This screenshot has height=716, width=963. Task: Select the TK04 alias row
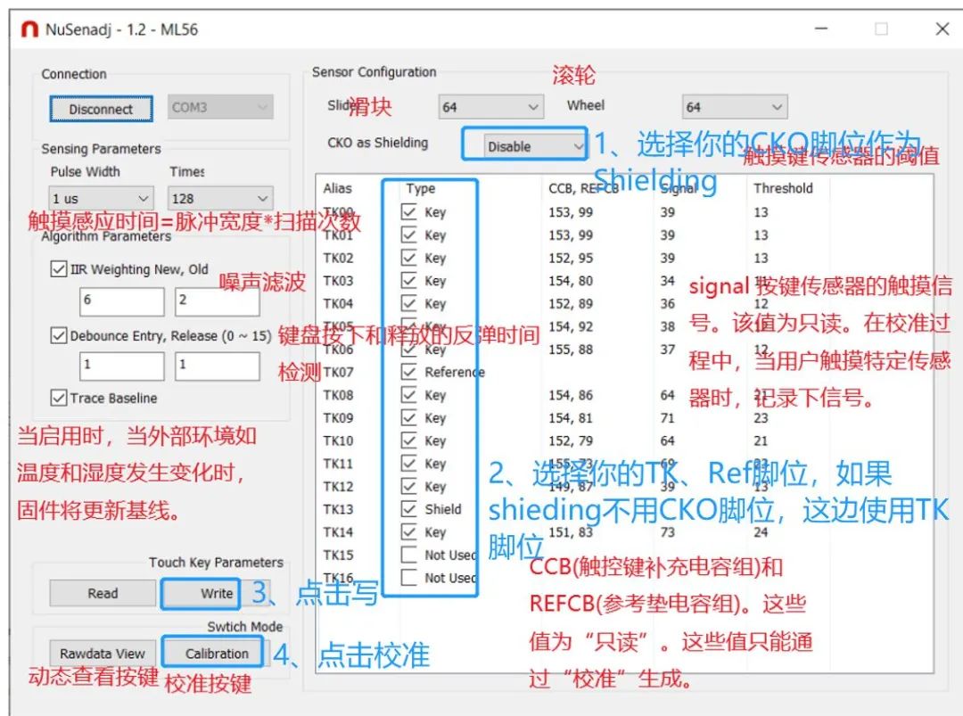[x=339, y=303]
